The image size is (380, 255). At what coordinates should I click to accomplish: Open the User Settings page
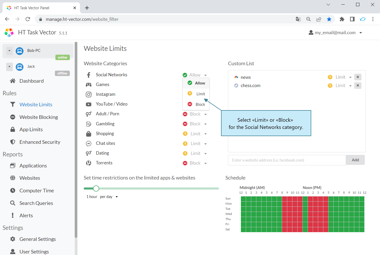(x=34, y=252)
